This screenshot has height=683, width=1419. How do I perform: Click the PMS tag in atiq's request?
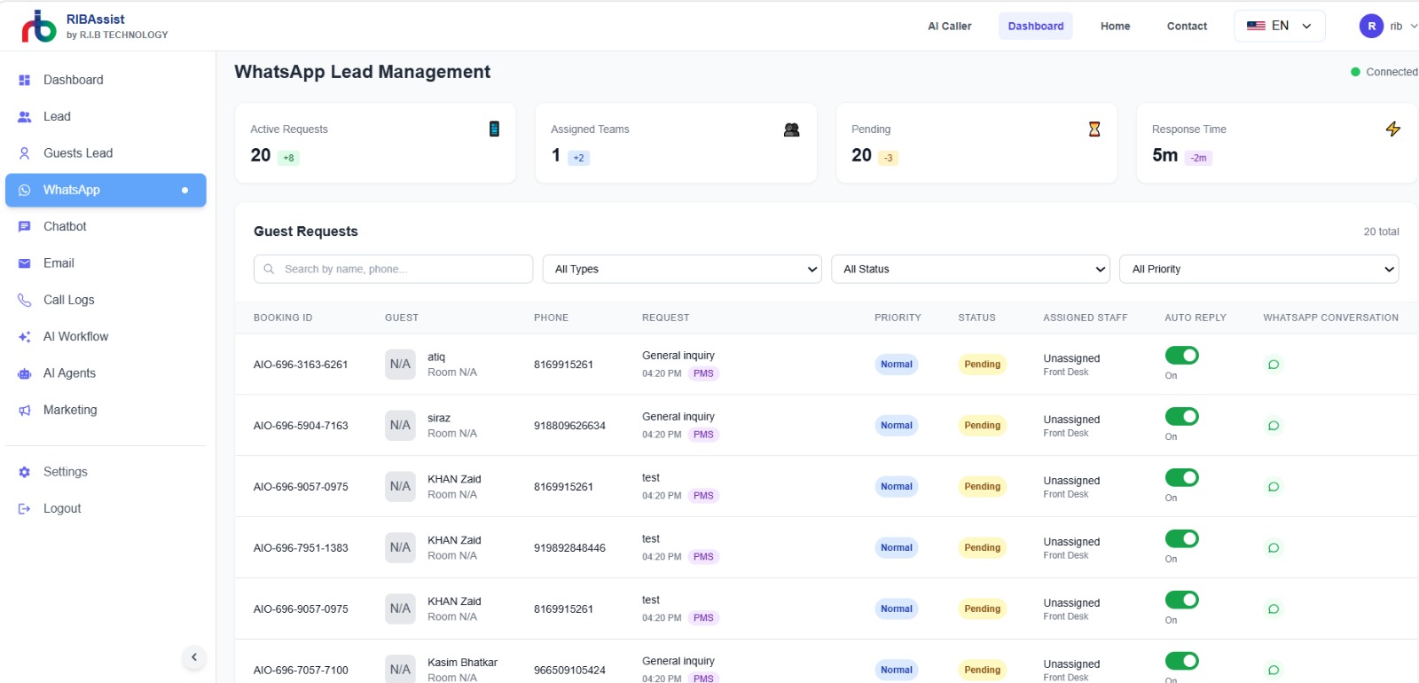coord(703,373)
